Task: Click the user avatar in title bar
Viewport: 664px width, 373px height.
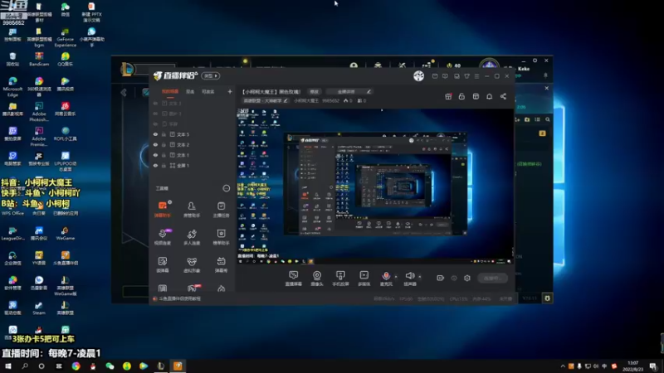Action: pos(418,75)
